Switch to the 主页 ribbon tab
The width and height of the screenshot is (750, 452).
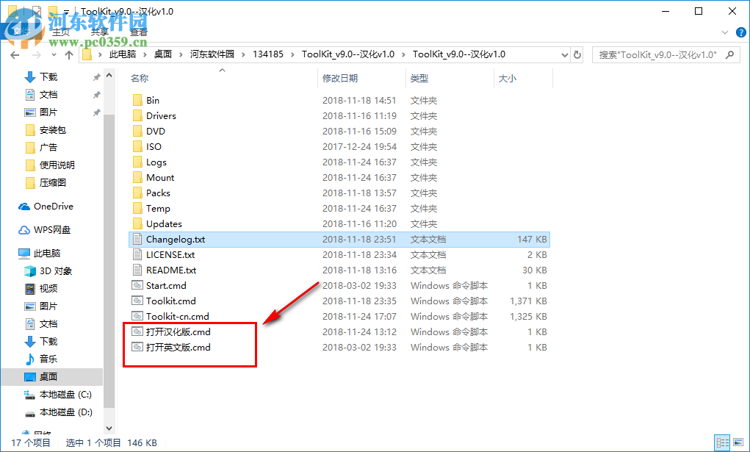tap(62, 32)
